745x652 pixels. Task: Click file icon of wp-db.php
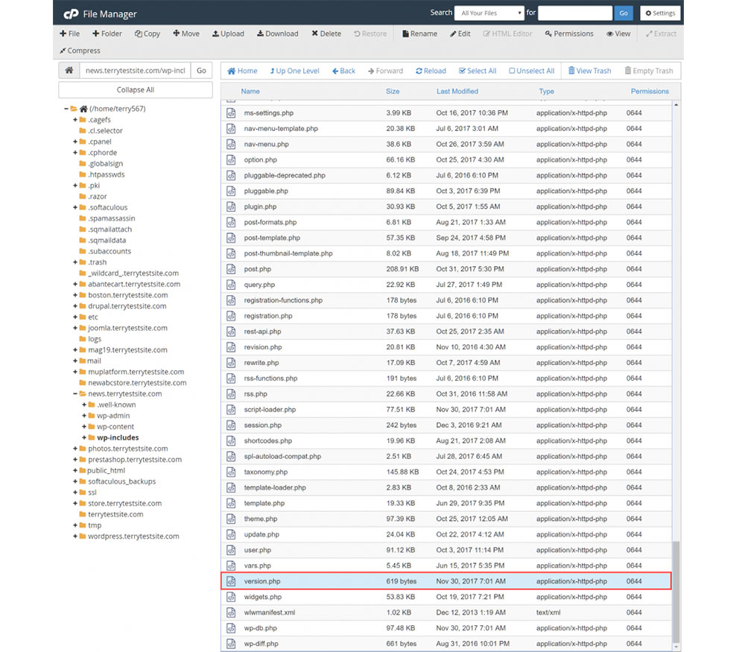click(x=231, y=628)
